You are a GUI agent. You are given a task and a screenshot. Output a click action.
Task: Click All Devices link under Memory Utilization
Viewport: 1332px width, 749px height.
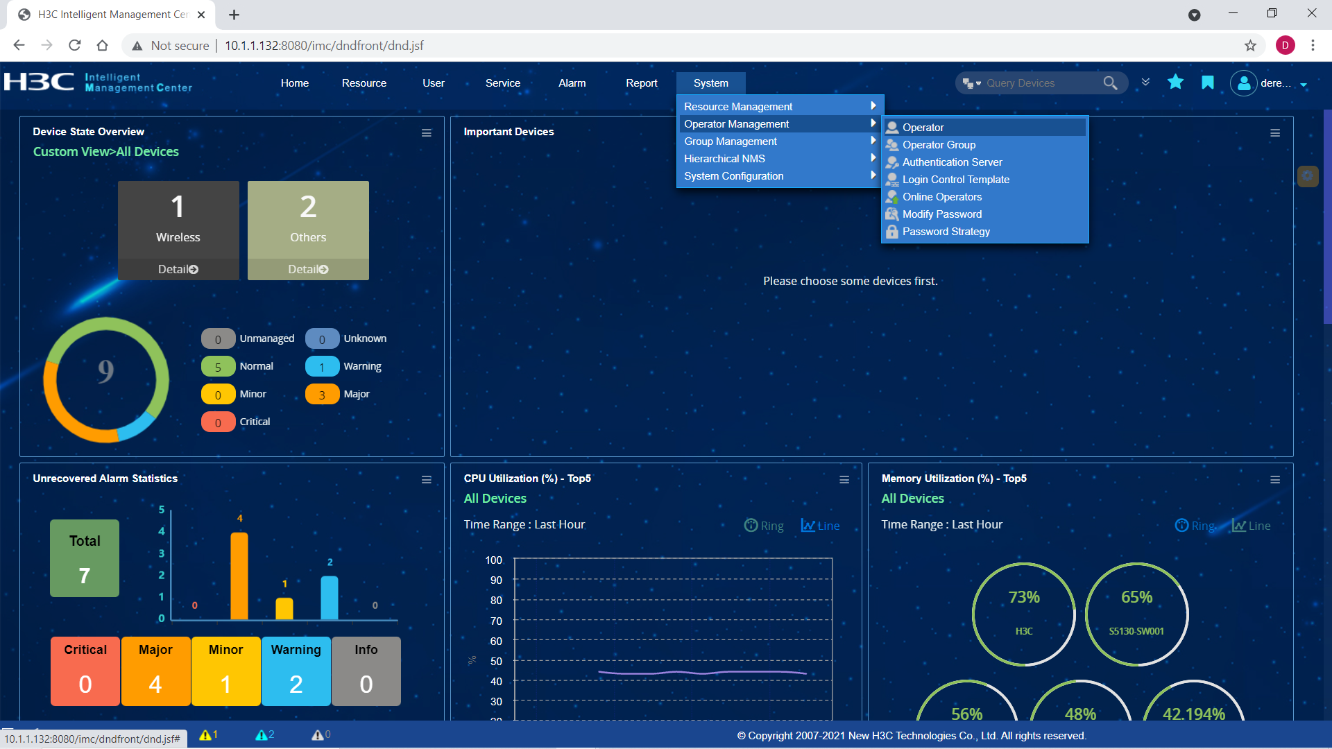click(x=913, y=499)
